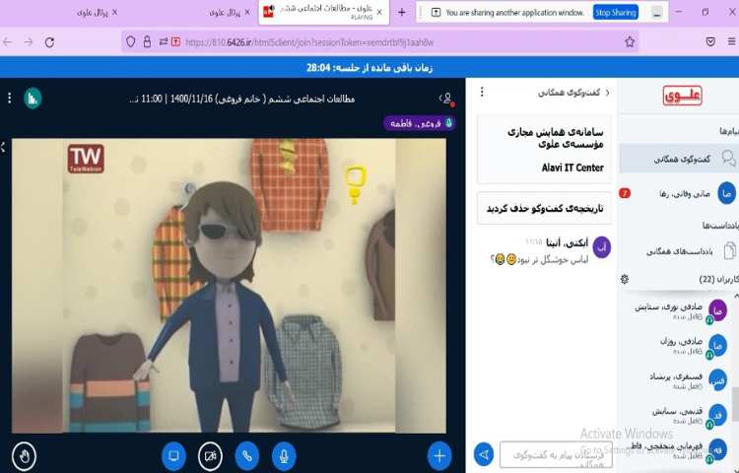Open the public chat item in the sidebar

[x=679, y=159]
